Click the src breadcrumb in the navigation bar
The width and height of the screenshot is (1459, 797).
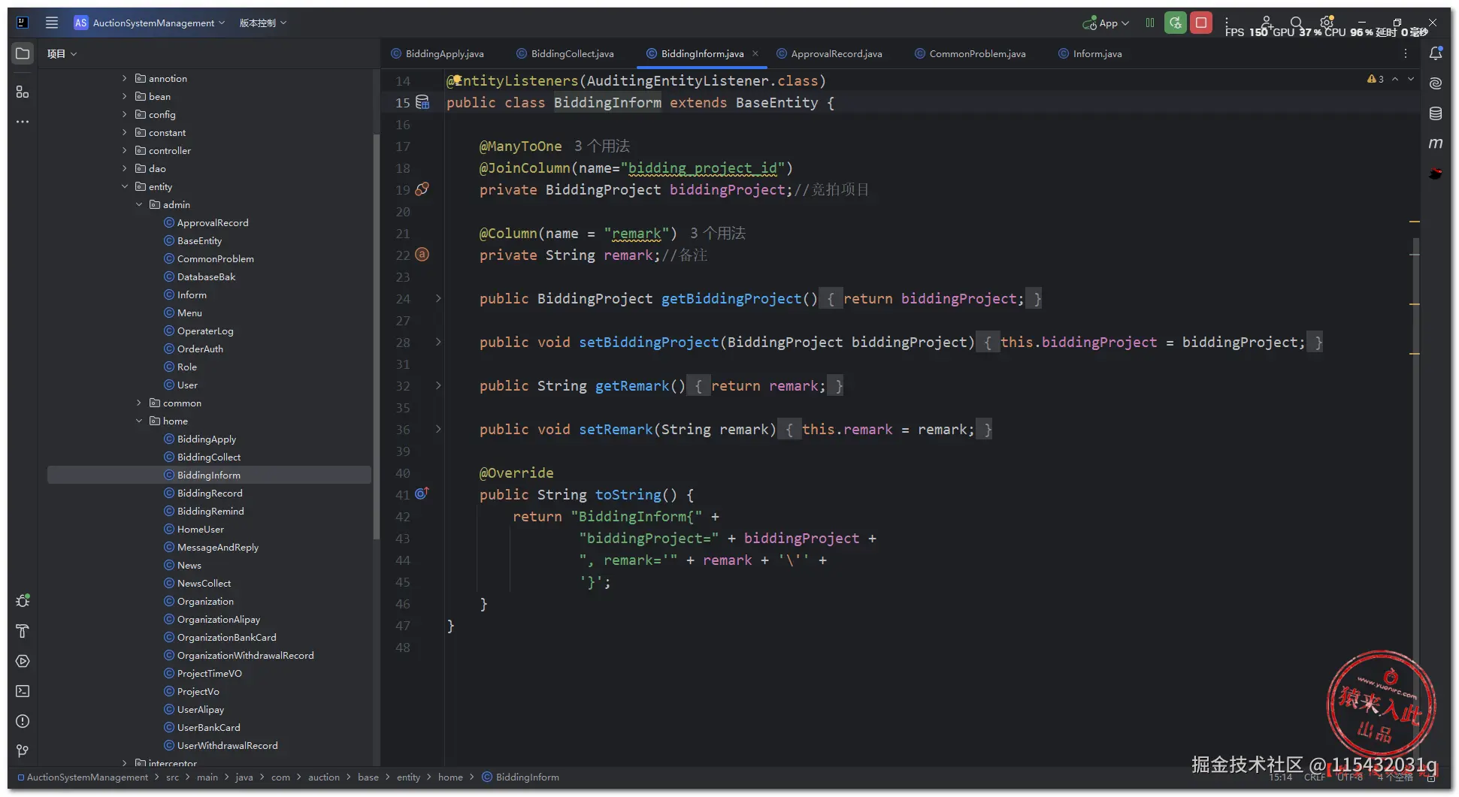(x=172, y=777)
